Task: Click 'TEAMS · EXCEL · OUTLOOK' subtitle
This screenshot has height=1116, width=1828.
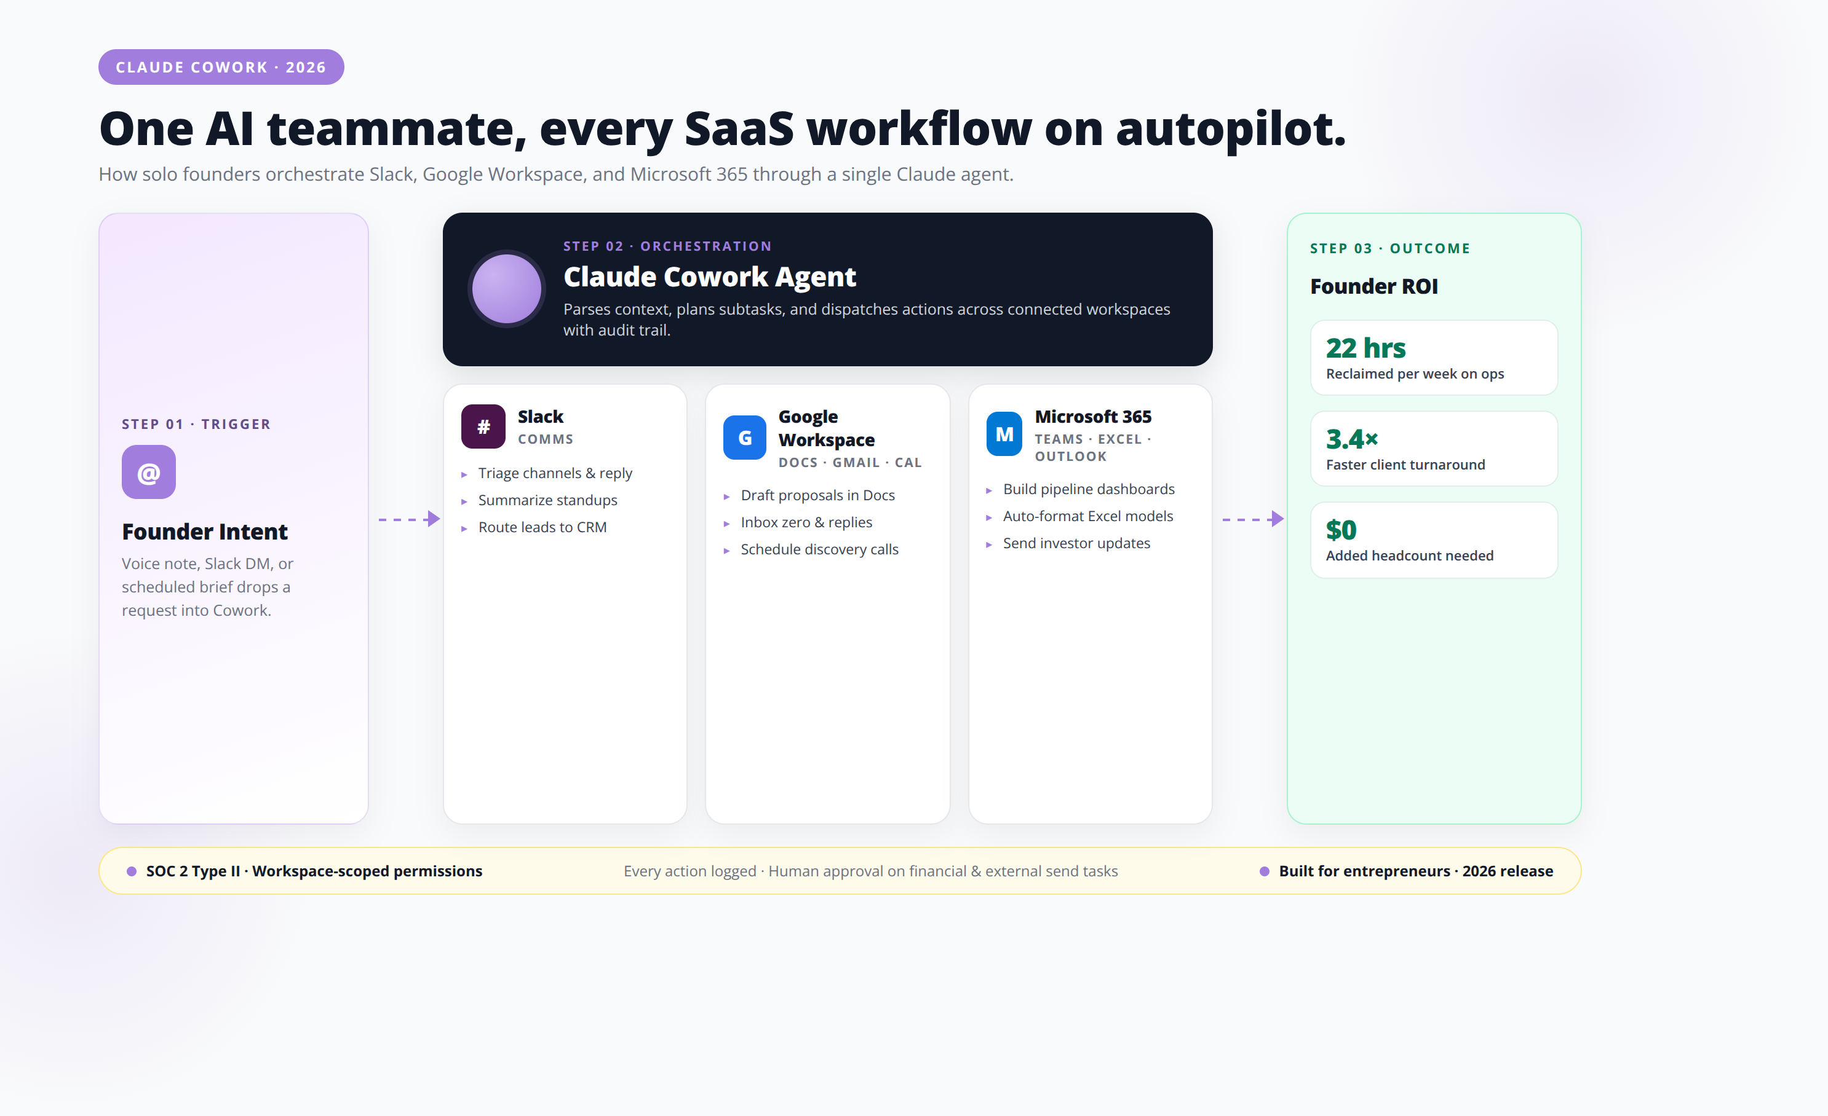Action: pyautogui.click(x=1093, y=447)
